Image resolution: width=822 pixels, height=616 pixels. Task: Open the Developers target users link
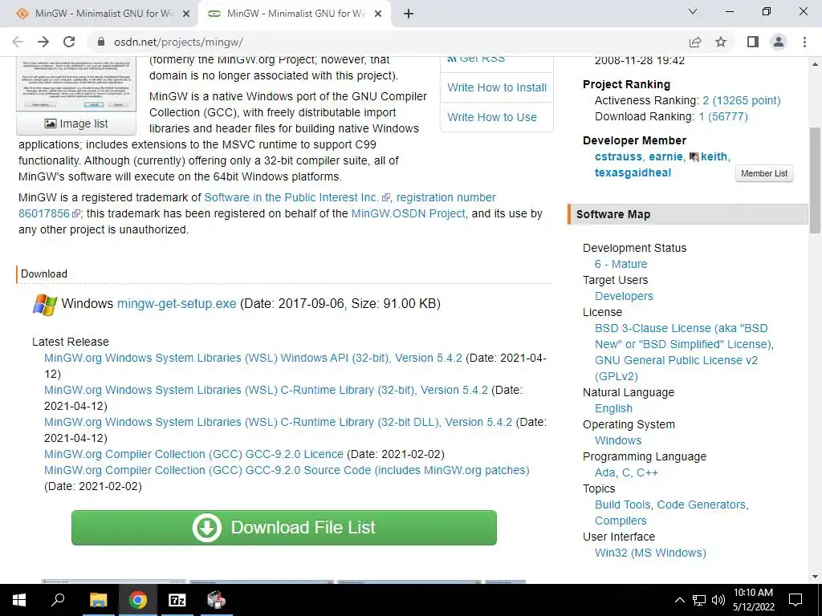[624, 296]
